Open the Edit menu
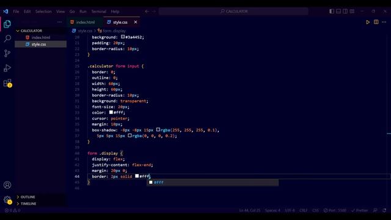 pos(27,11)
